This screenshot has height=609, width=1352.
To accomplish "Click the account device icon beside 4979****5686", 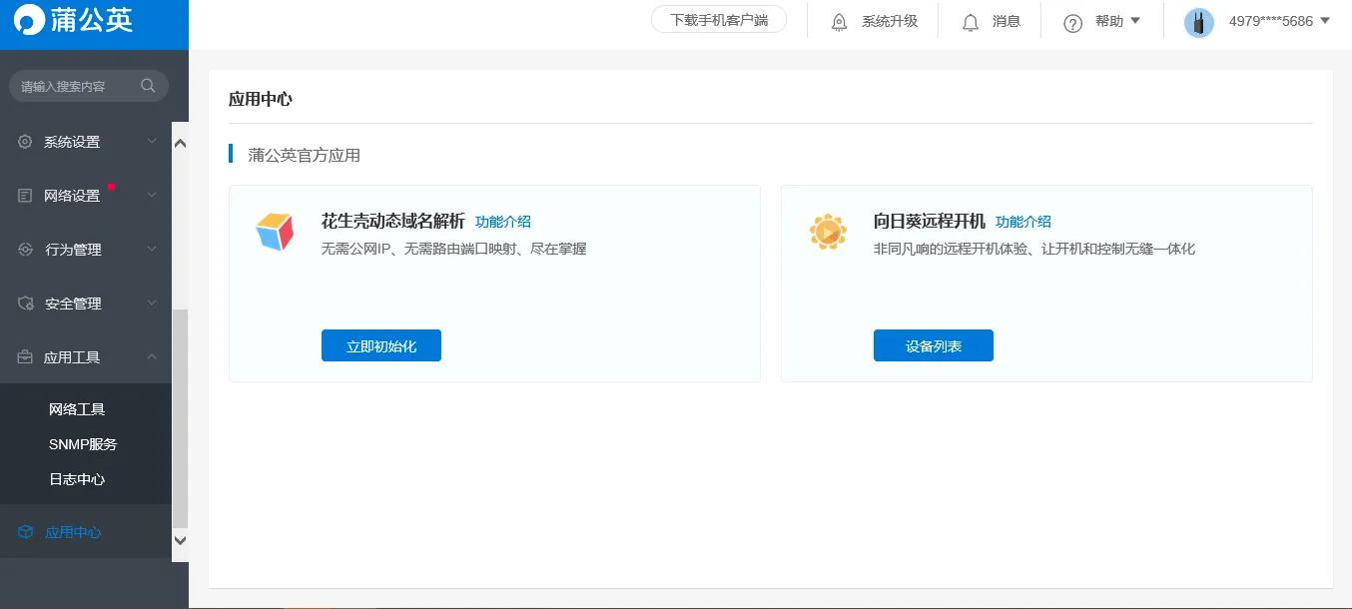I will [1198, 21].
